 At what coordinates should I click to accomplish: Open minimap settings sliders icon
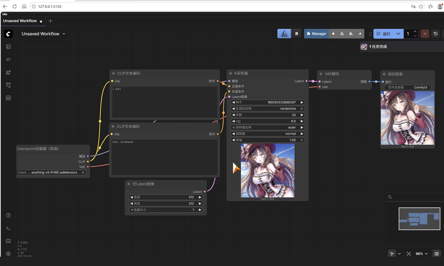click(x=390, y=197)
